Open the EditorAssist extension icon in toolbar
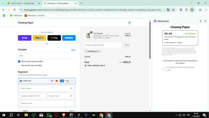The height and width of the screenshot is (118, 209). pyautogui.click(x=181, y=10)
